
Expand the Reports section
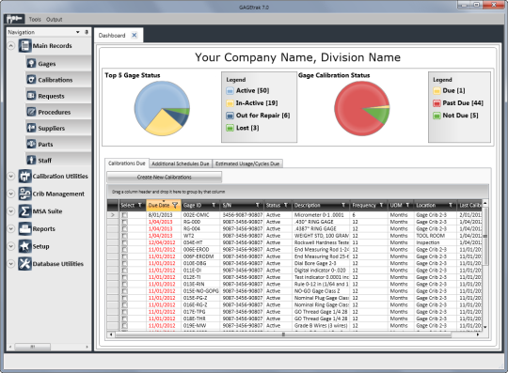click(11, 228)
